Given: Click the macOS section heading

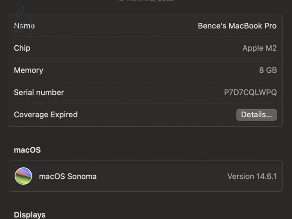Looking at the screenshot, I should pos(27,150).
